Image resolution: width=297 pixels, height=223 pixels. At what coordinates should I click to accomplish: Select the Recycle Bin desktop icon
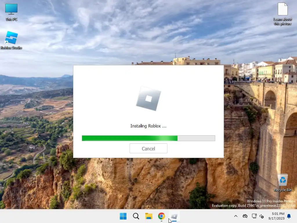pos(282,183)
